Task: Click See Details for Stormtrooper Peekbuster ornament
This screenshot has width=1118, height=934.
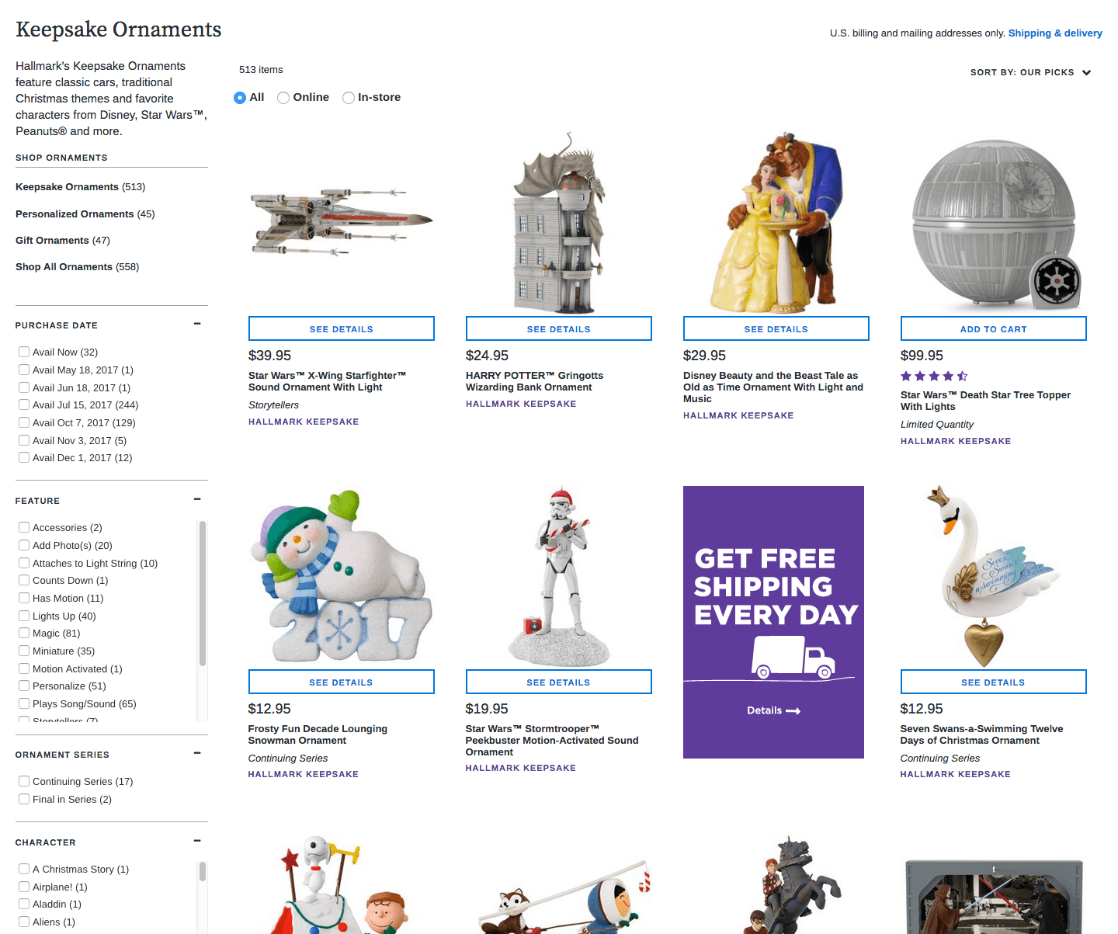Action: click(x=559, y=682)
